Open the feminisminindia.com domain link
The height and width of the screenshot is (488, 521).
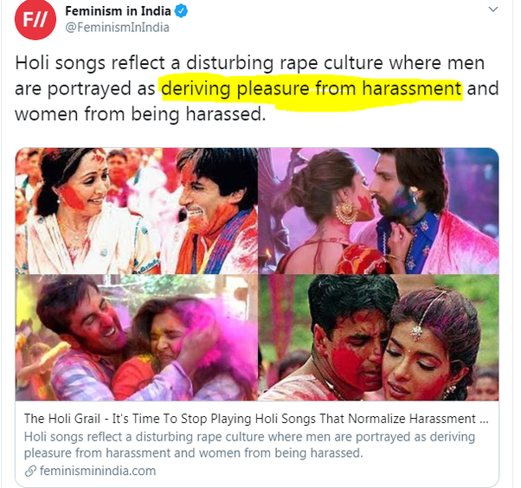point(98,471)
